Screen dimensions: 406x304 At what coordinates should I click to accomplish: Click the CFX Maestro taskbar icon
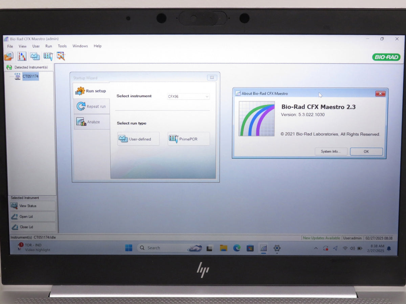(264, 248)
